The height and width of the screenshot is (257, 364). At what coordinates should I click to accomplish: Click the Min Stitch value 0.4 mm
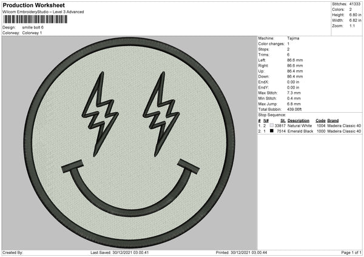pos(294,98)
